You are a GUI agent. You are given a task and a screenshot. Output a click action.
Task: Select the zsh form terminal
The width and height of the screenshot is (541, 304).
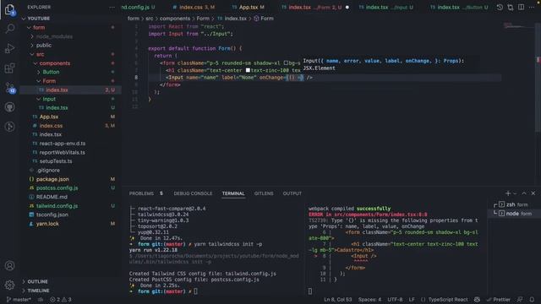tap(513, 204)
